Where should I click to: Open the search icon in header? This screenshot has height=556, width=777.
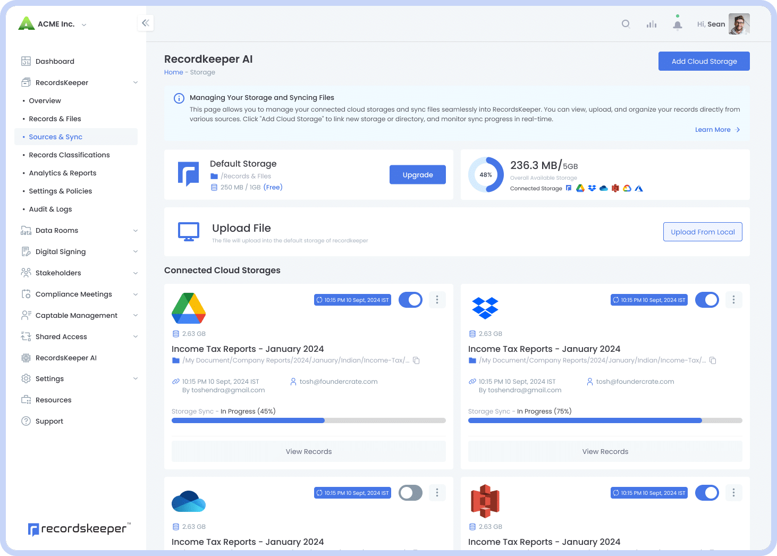626,24
